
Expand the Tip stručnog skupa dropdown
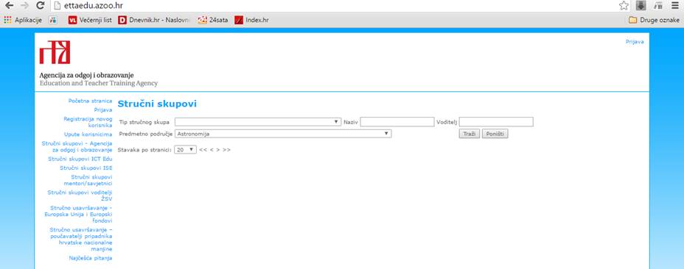tap(257, 122)
